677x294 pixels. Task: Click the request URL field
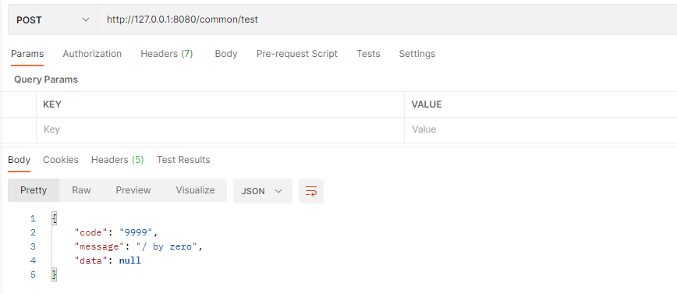388,19
